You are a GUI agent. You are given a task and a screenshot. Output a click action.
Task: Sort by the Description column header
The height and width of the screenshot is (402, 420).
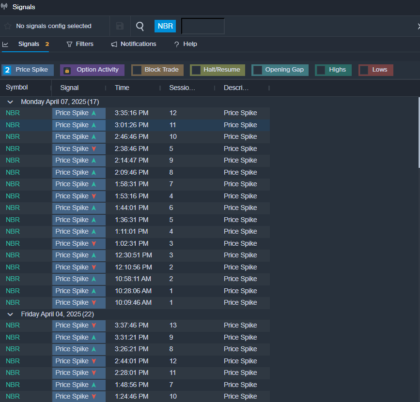(x=236, y=88)
